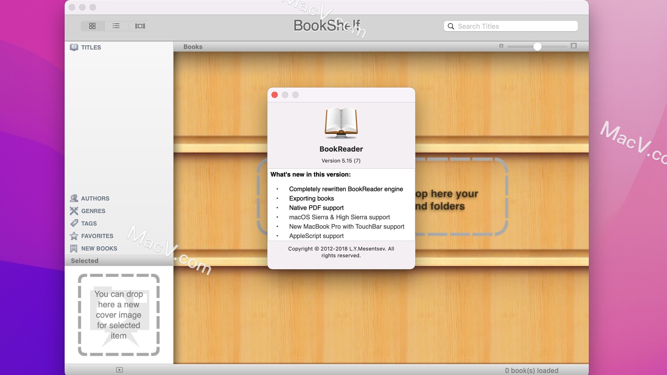Screen dimensions: 667x375
Task: Click 'New MacBook Pro with TouchBar support' line
Action: 347,226
